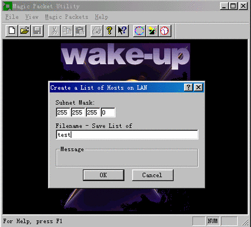
Task: Click the New document toolbar icon
Action: pos(12,31)
